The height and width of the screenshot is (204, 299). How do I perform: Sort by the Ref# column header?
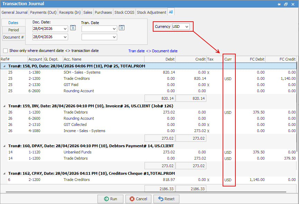coord(14,59)
